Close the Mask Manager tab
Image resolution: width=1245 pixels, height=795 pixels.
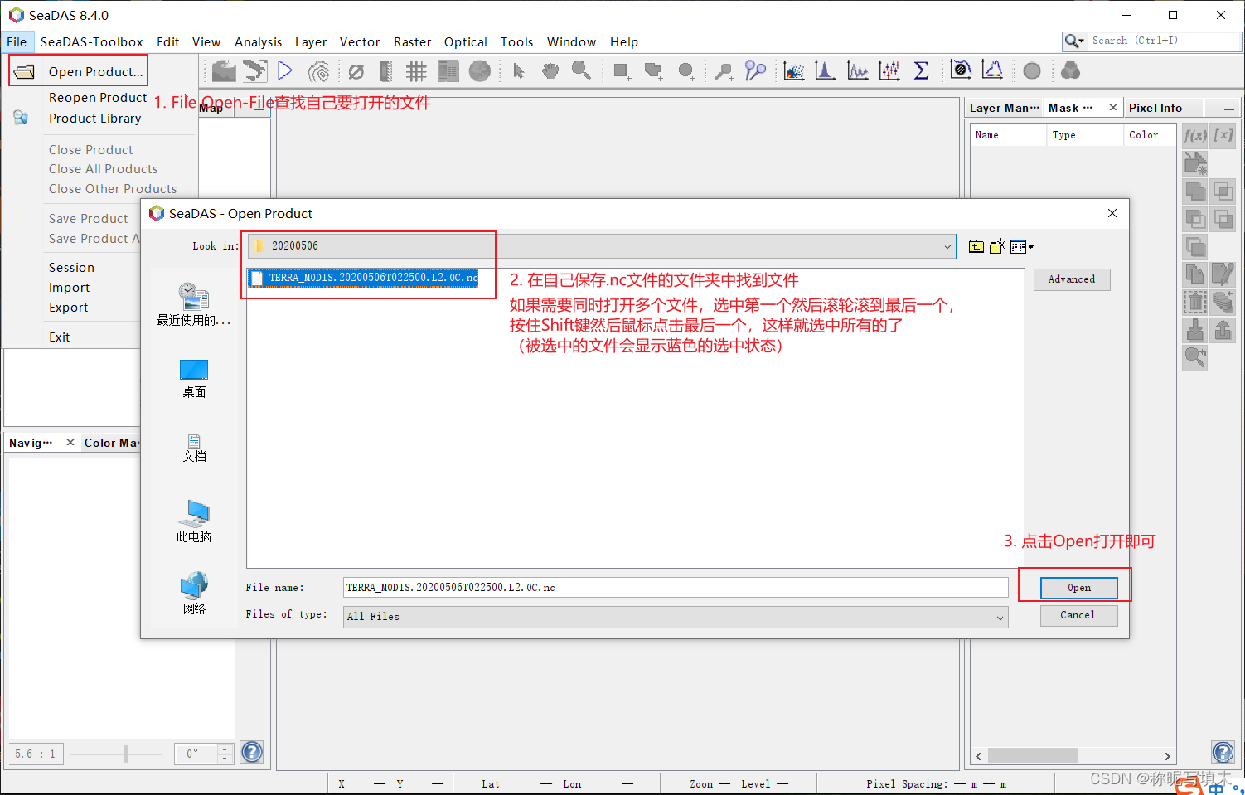click(x=1113, y=108)
